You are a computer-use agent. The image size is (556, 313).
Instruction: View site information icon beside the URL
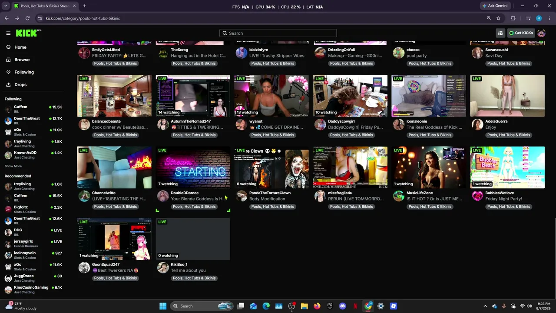click(x=40, y=18)
